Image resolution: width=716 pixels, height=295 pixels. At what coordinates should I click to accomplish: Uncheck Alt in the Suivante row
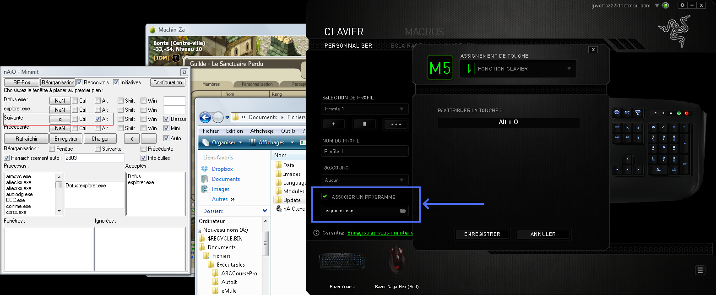click(x=98, y=119)
